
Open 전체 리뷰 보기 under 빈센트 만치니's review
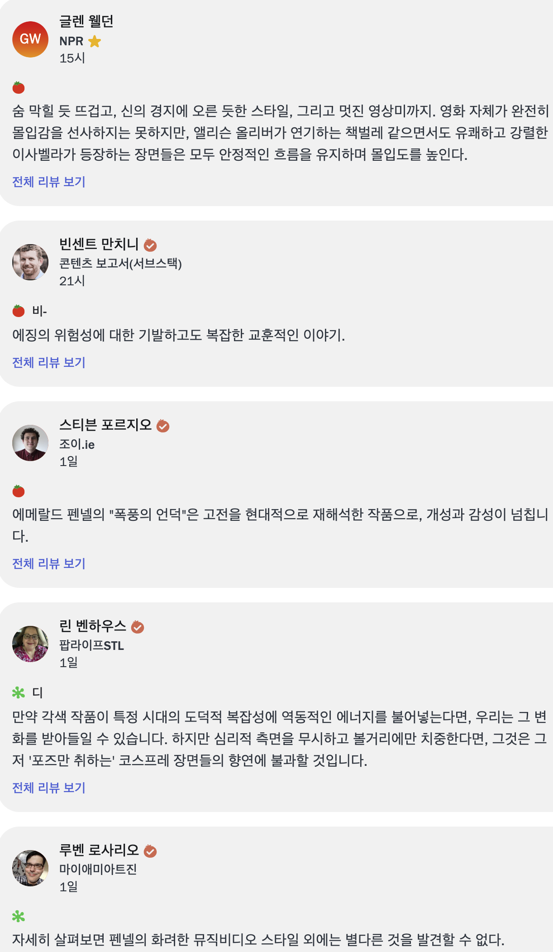(49, 362)
